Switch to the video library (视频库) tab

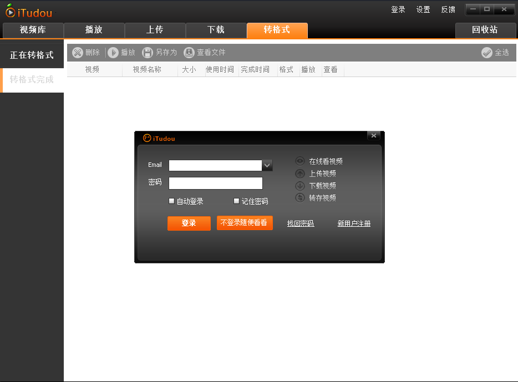click(33, 30)
